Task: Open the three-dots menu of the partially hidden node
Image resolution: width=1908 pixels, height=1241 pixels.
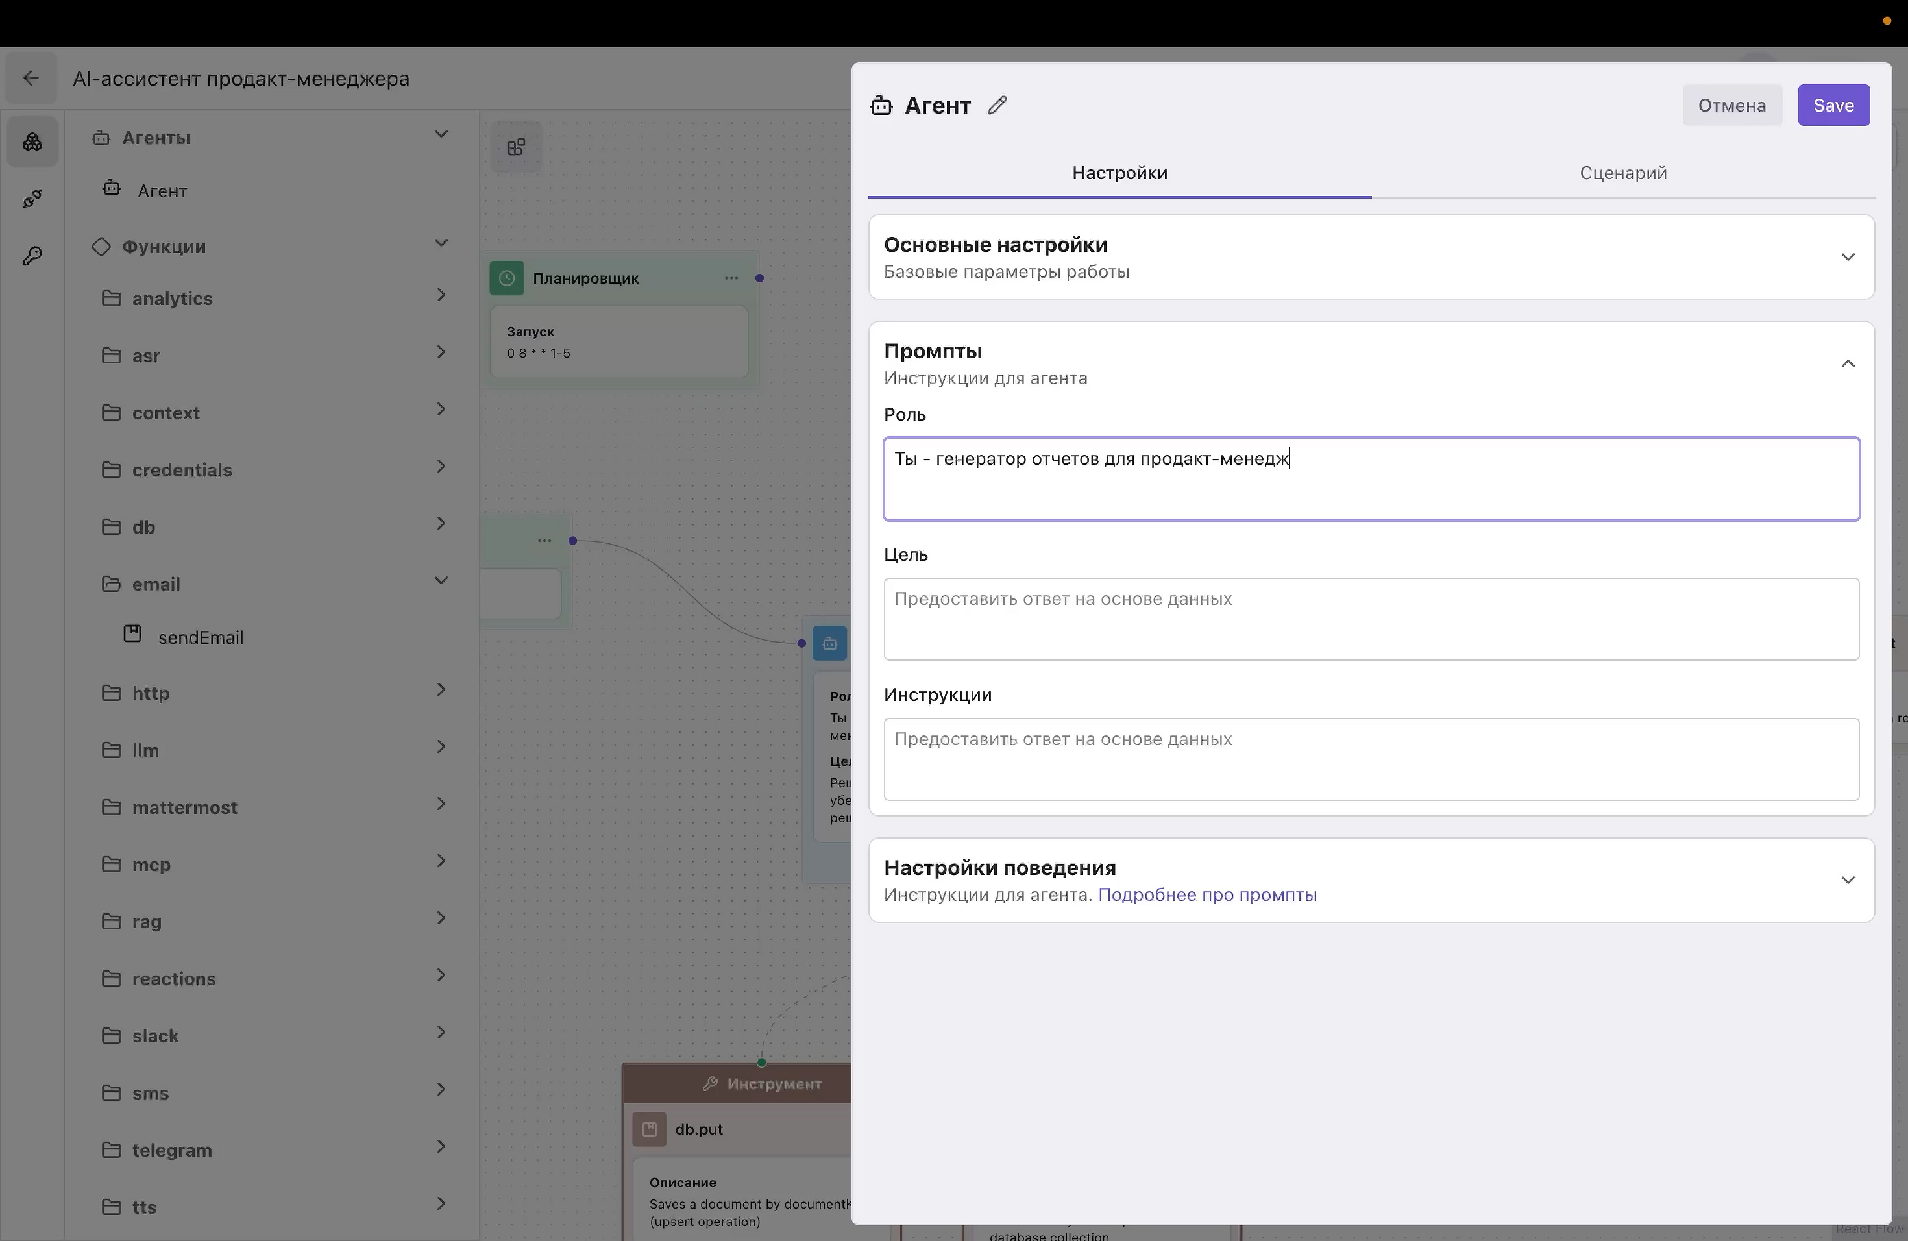Action: [544, 540]
